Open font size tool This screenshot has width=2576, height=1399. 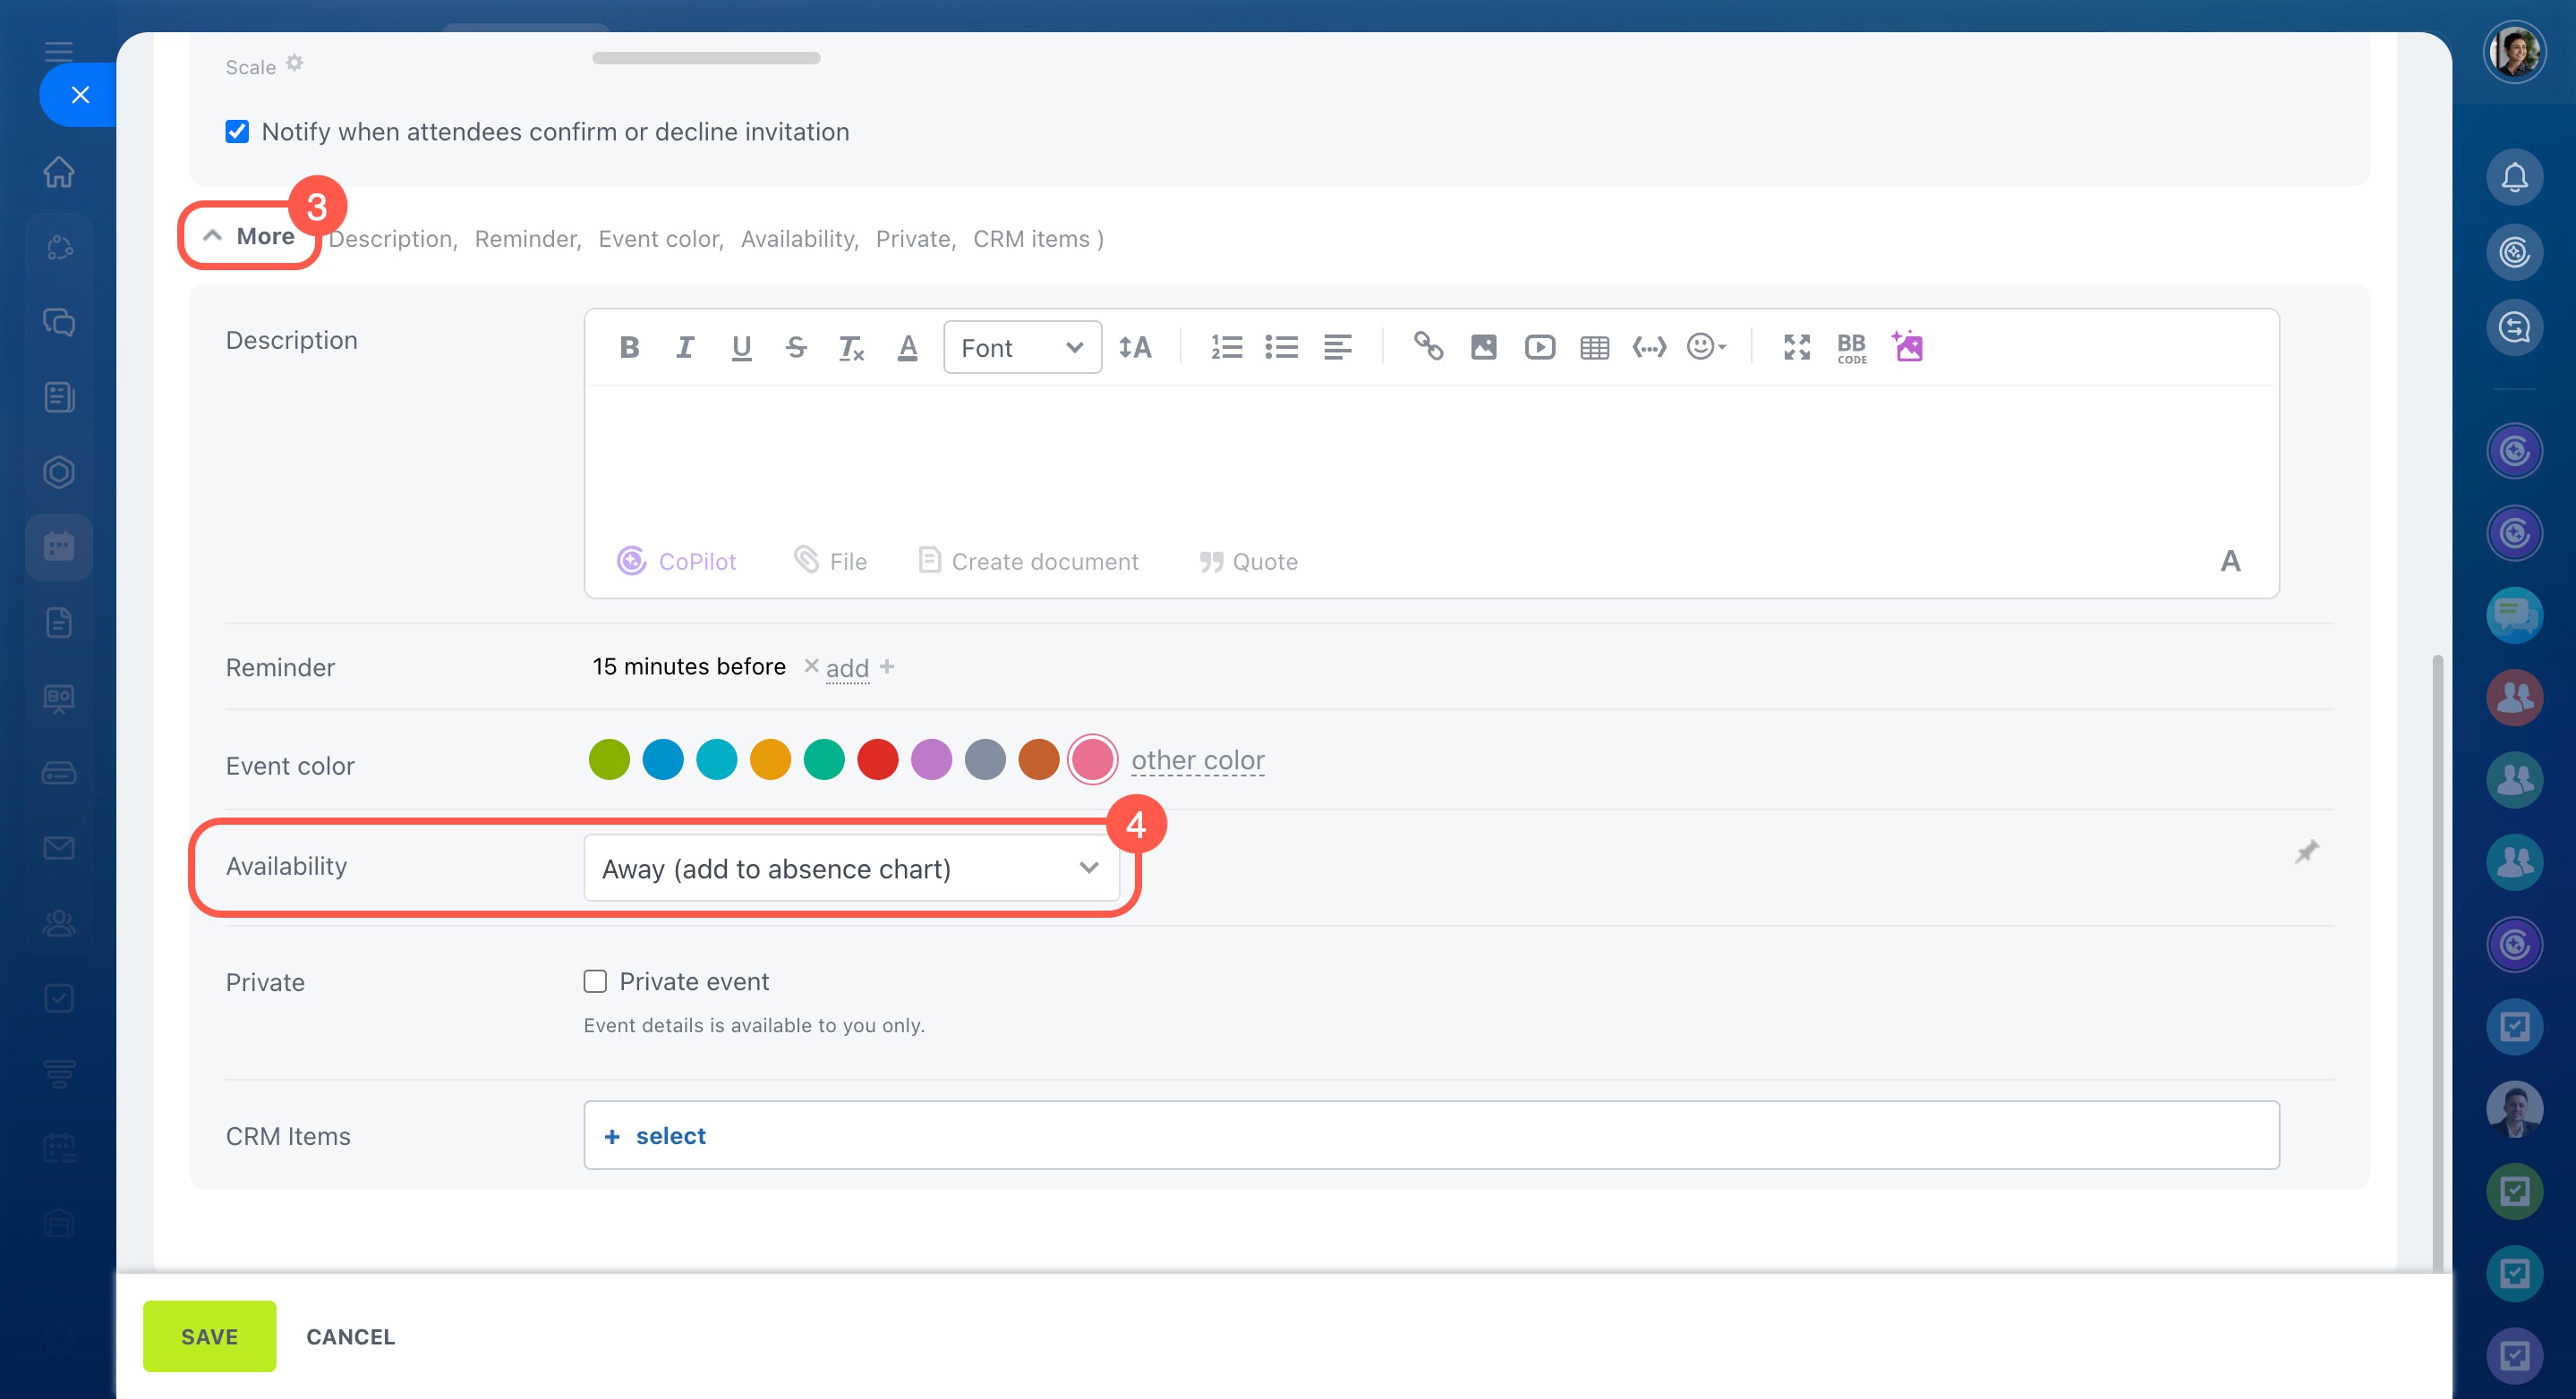(1135, 347)
